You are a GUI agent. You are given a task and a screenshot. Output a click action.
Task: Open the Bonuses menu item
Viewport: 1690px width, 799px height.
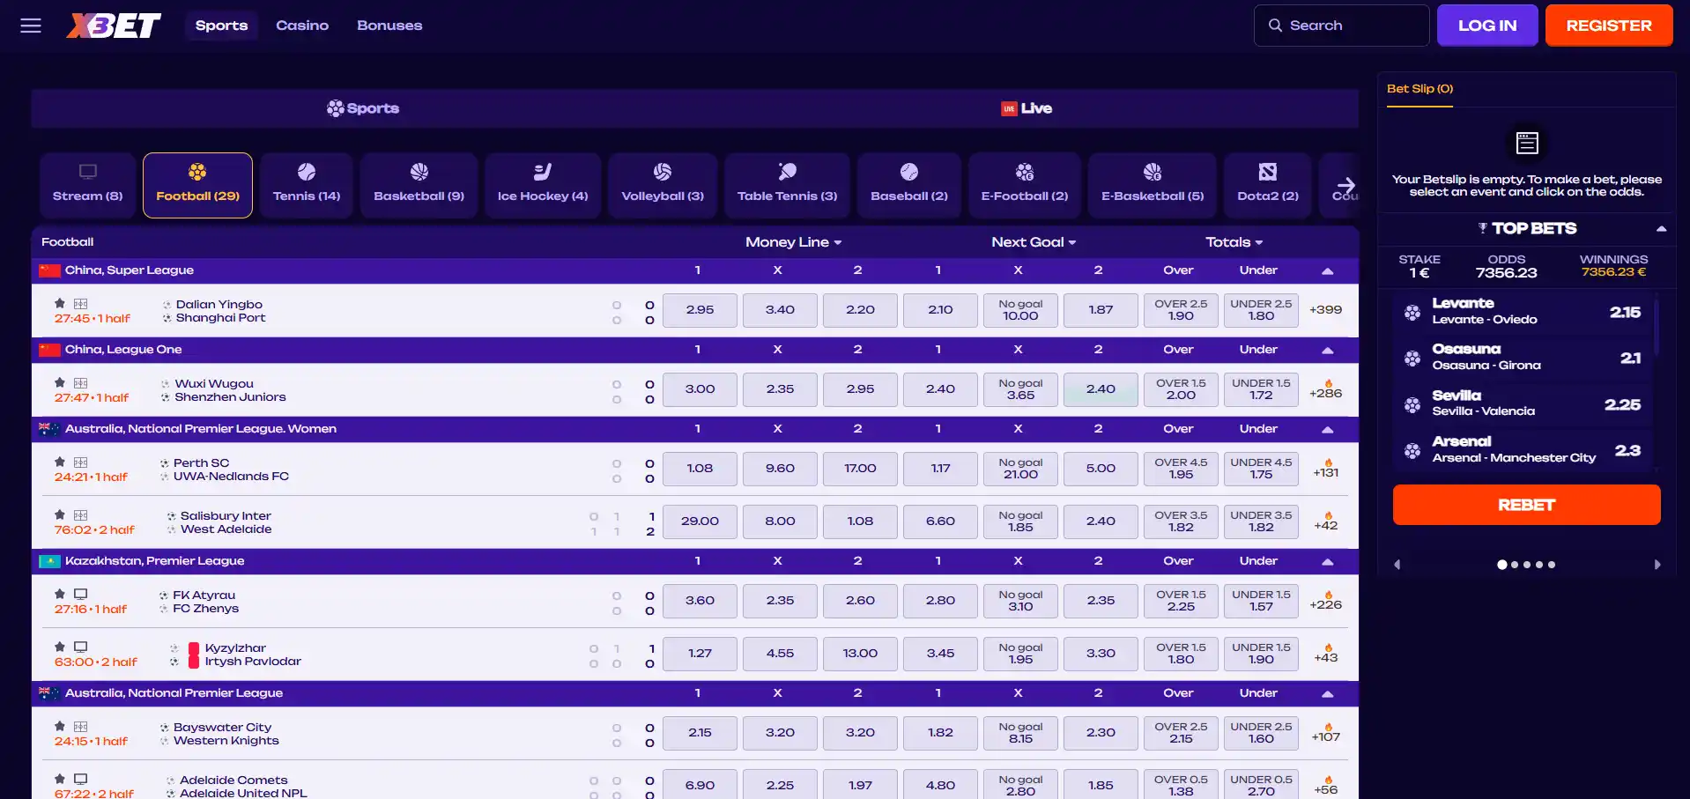tap(389, 26)
